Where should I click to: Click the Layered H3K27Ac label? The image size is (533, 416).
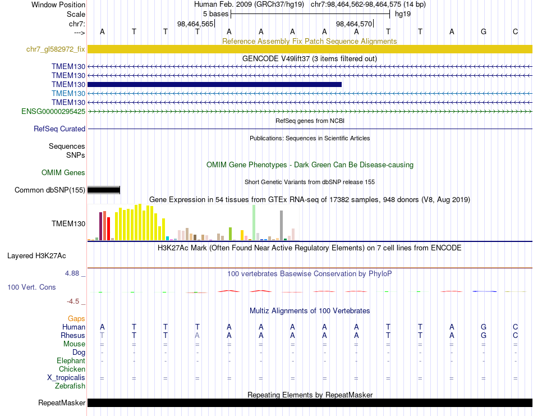(x=36, y=255)
